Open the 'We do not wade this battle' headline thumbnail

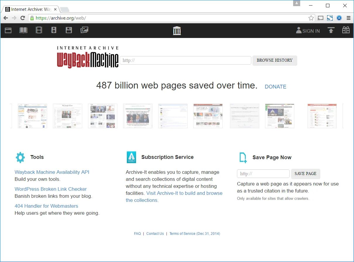click(x=138, y=116)
